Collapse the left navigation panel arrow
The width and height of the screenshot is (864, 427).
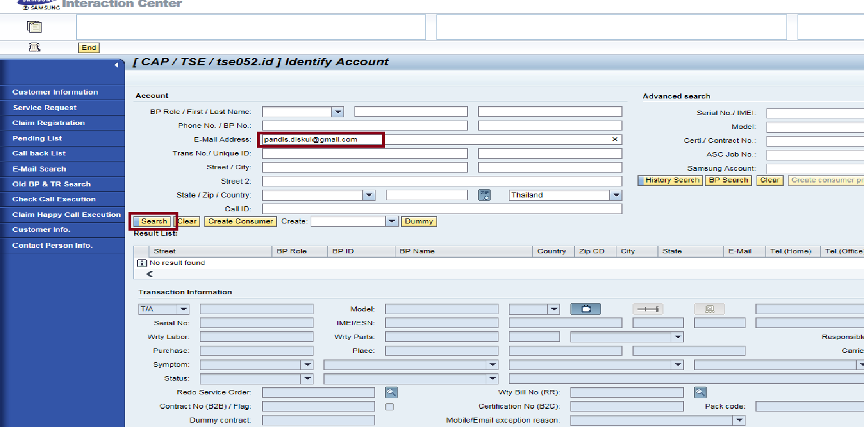coord(116,65)
